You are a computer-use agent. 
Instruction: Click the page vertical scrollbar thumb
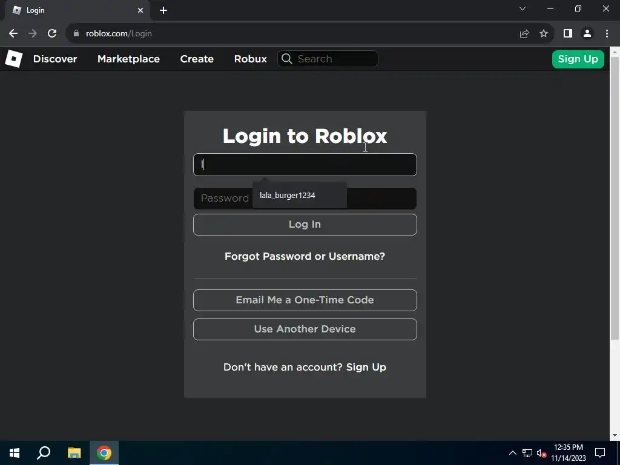615,198
